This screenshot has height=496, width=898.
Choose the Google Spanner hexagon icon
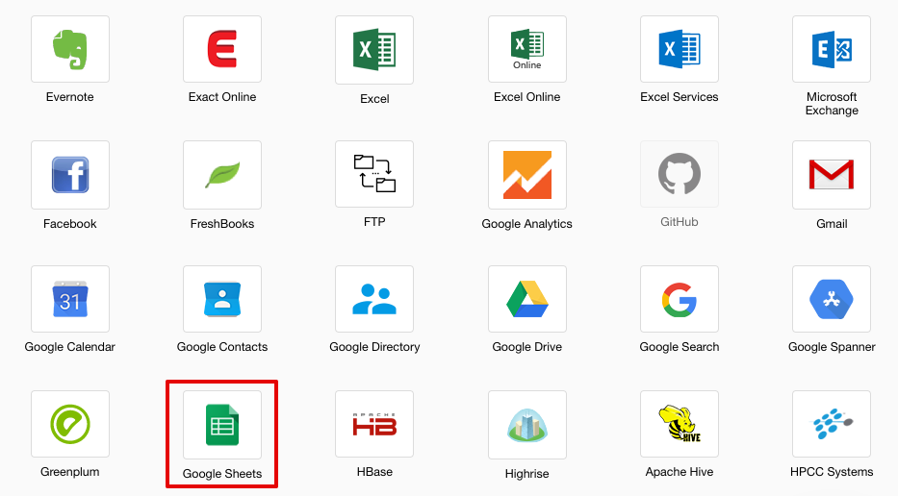832,299
